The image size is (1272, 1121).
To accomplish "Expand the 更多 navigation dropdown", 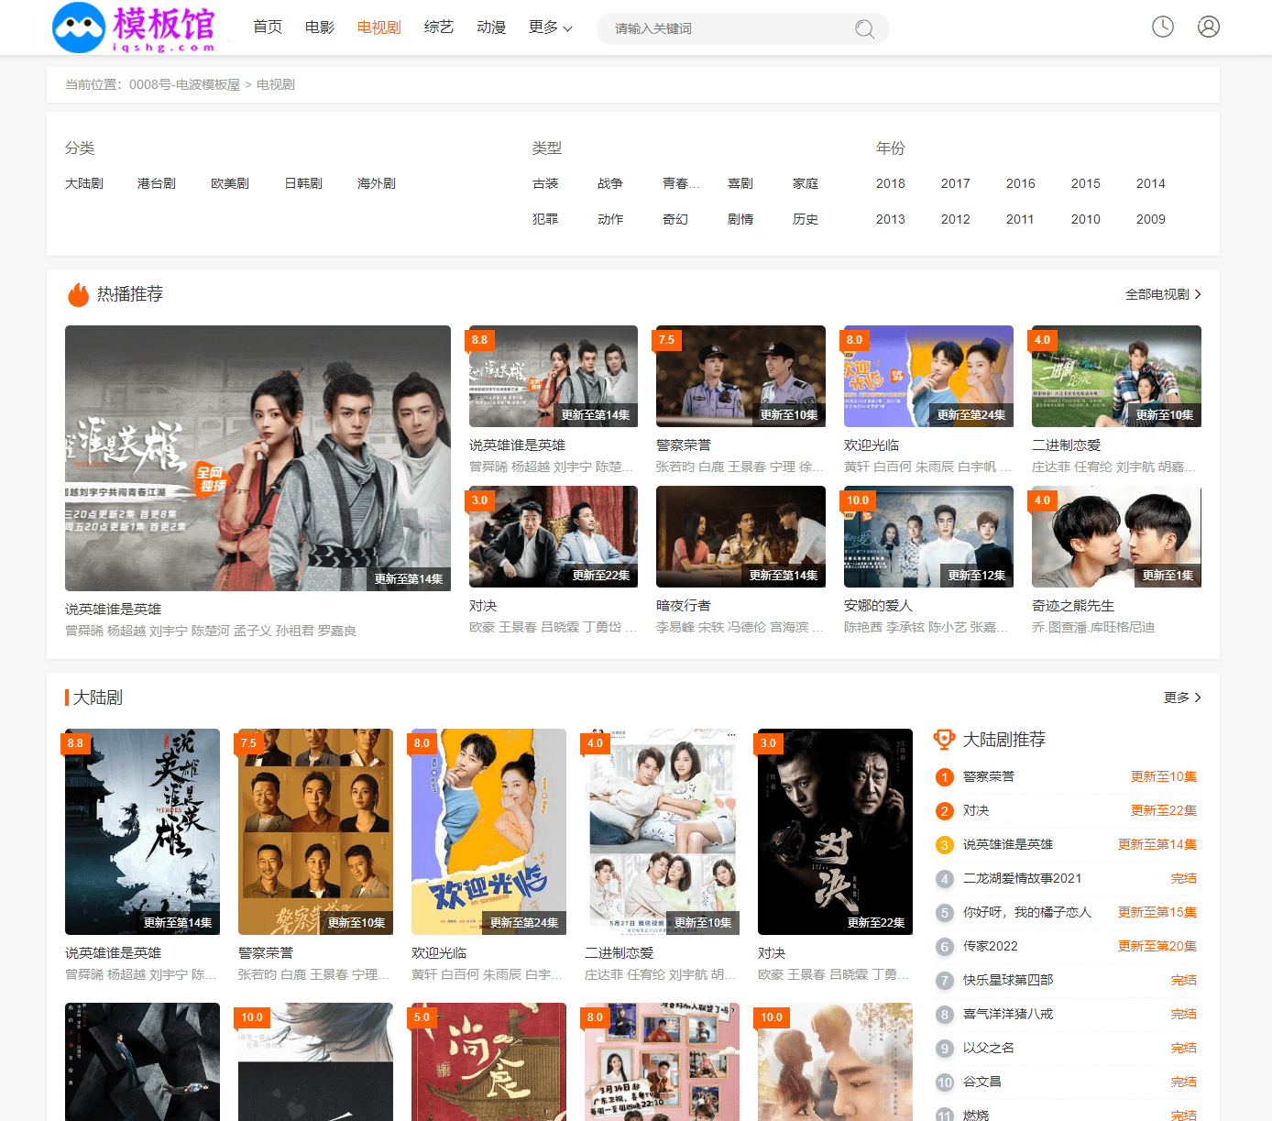I will [550, 27].
